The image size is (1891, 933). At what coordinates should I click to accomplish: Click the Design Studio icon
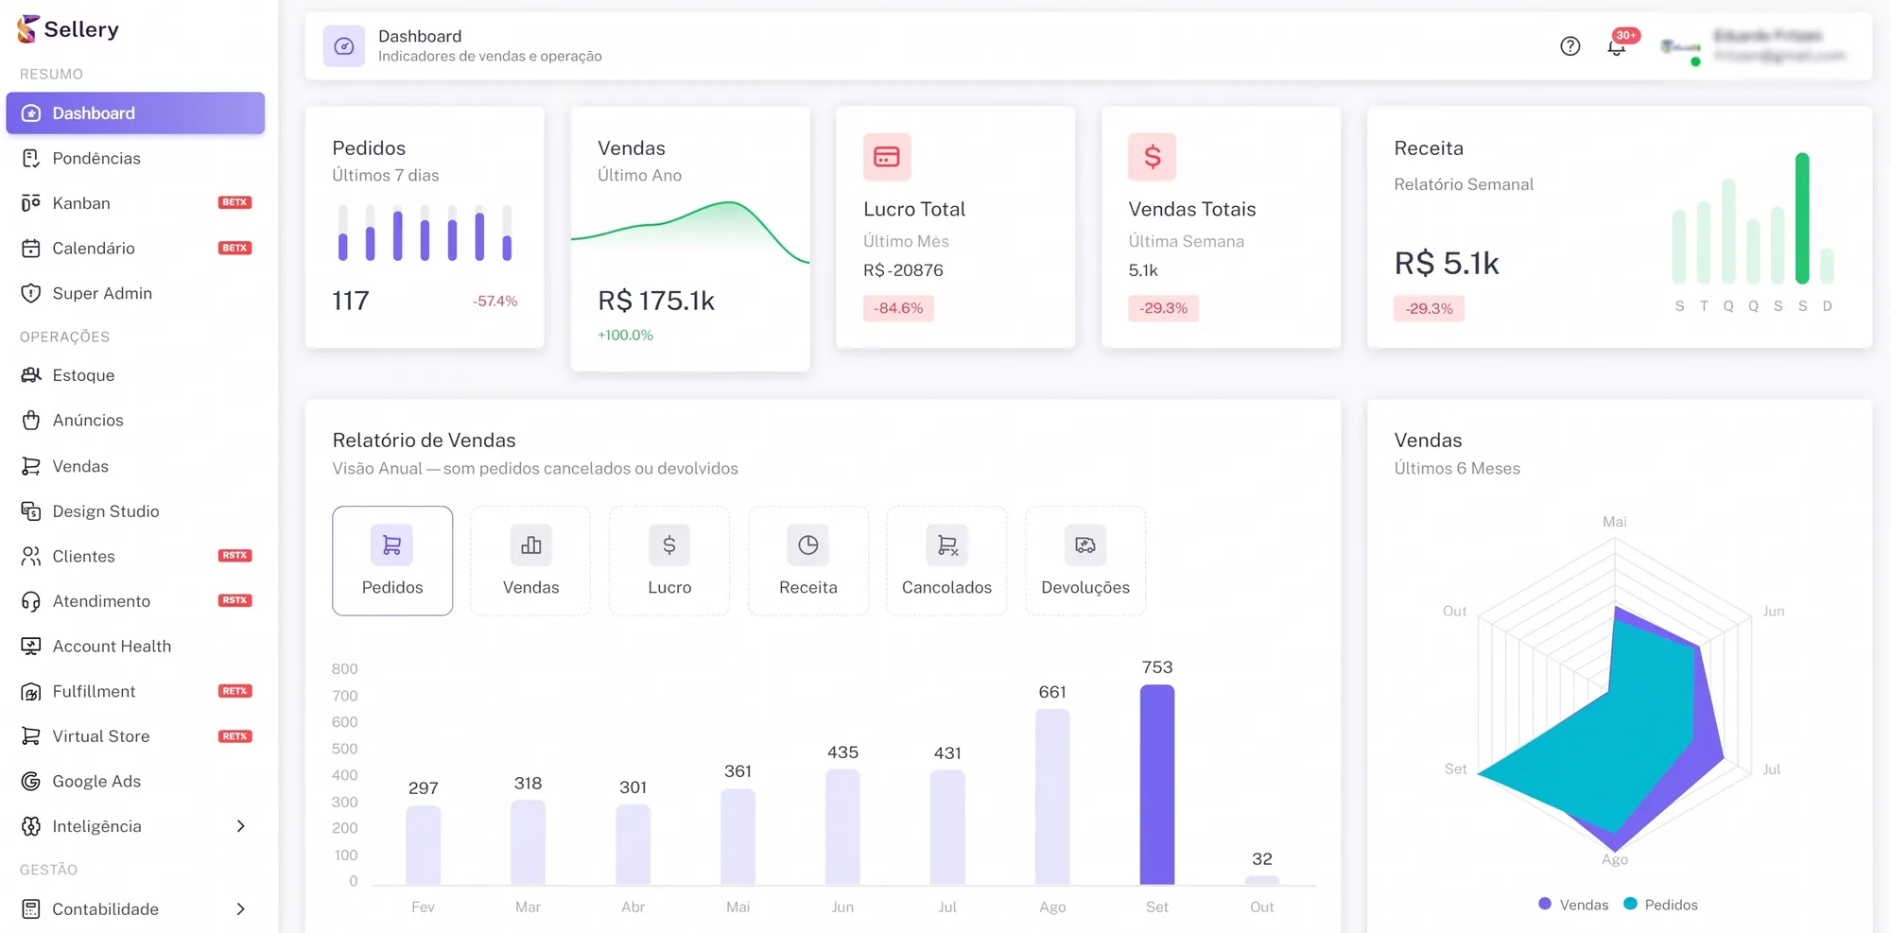click(x=31, y=511)
